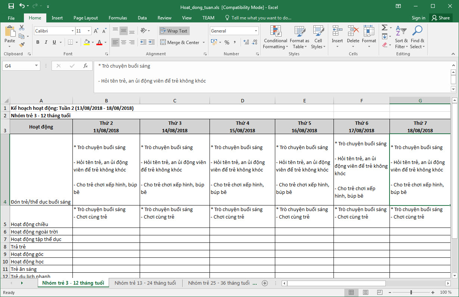Image resolution: width=459 pixels, height=297 pixels.
Task: Click the Merge & Center button
Action: (180, 43)
